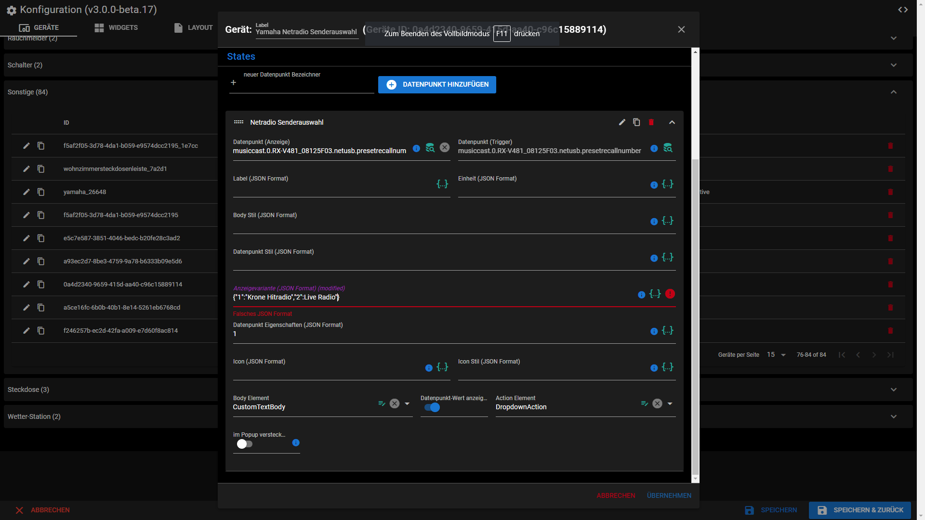The width and height of the screenshot is (925, 520).
Task: Open JSON editor for Icon Stil
Action: (x=667, y=367)
